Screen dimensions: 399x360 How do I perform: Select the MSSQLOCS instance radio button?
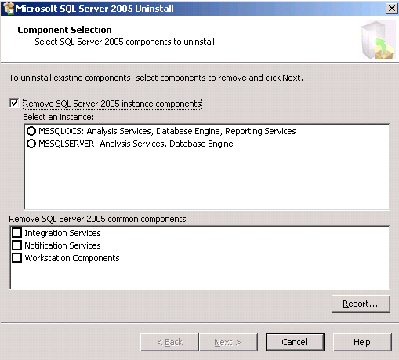pyautogui.click(x=31, y=131)
